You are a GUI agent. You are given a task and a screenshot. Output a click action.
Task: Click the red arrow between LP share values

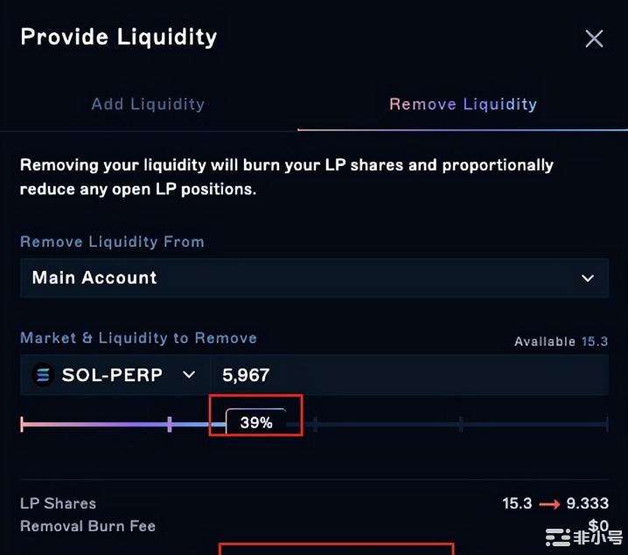pos(549,504)
